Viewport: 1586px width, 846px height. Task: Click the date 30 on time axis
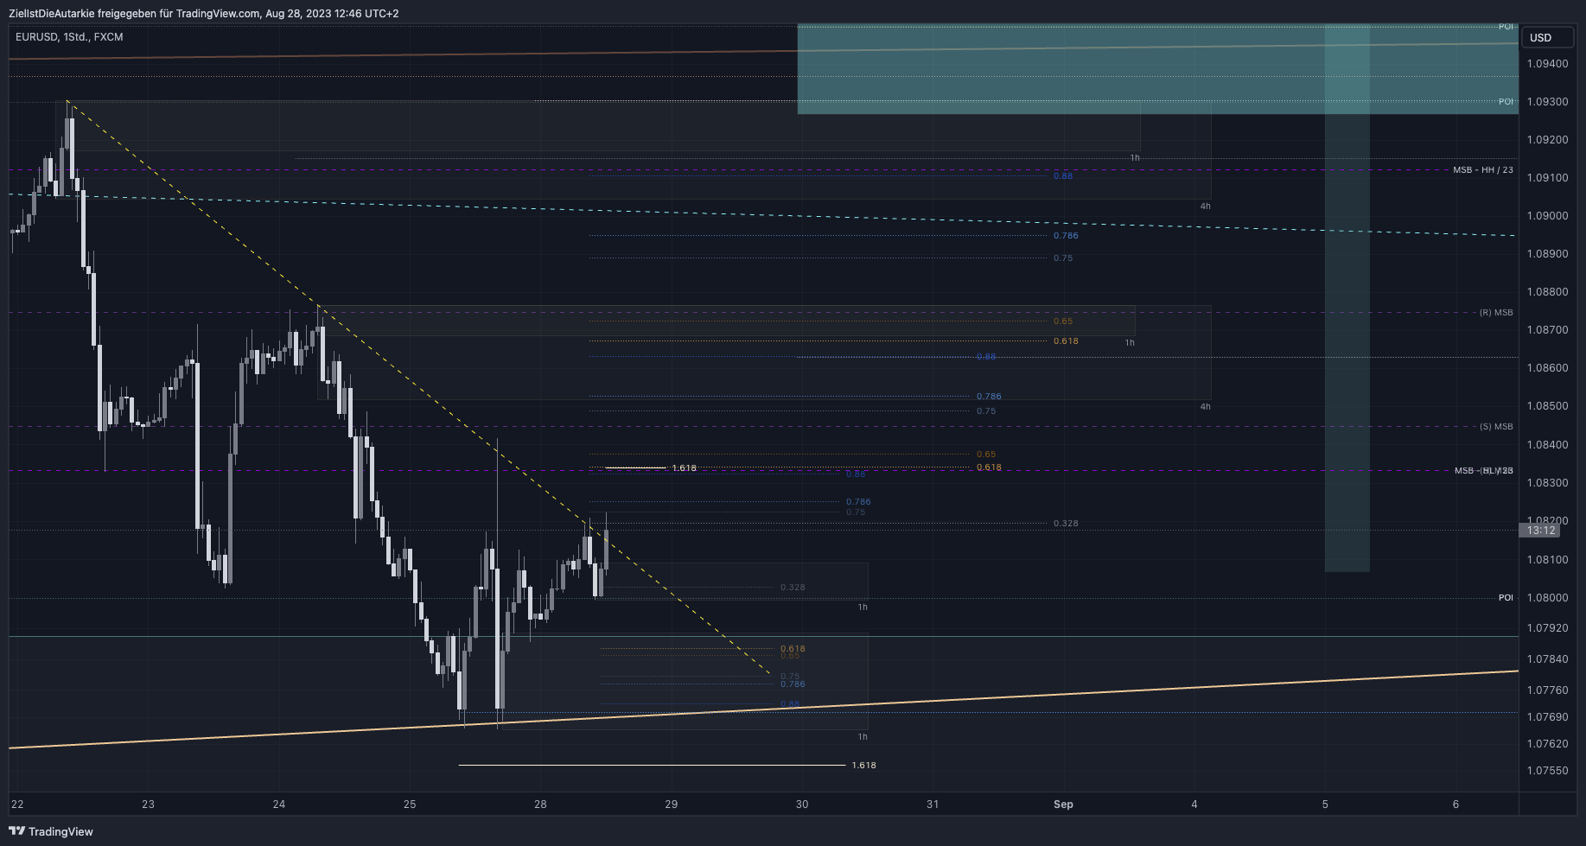(x=802, y=805)
